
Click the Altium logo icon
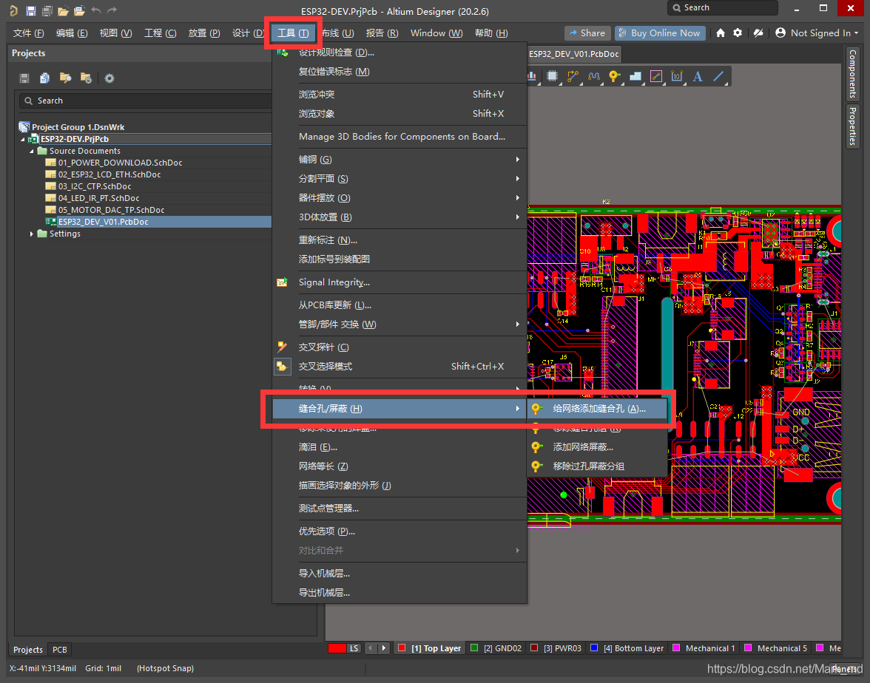click(14, 10)
